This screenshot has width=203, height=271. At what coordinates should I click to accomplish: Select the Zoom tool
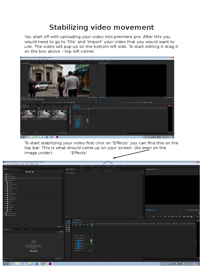69,231
